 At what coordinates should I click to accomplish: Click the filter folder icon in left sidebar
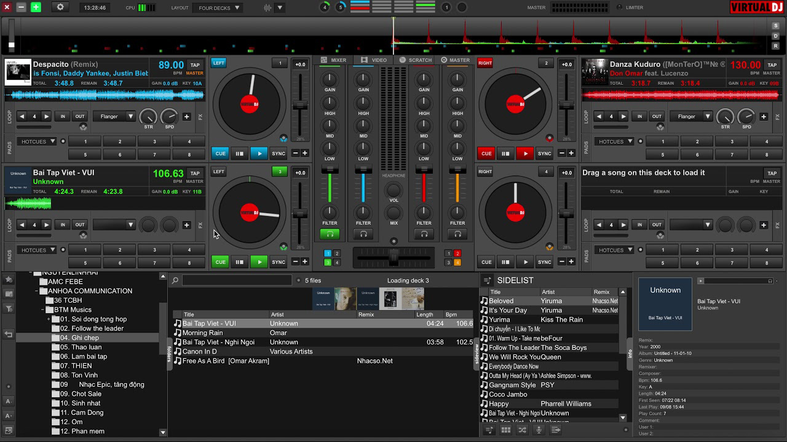click(x=9, y=307)
